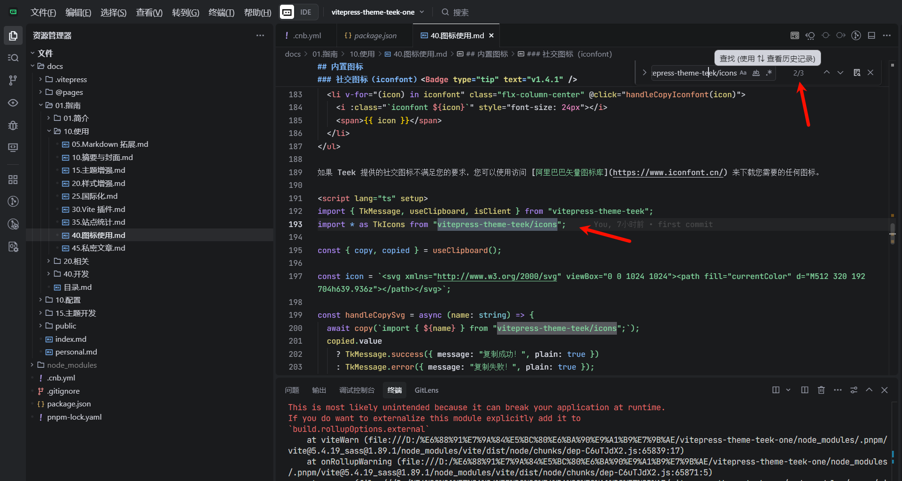Open the 终端(T) menu
Image resolution: width=902 pixels, height=481 pixels.
[x=221, y=12]
